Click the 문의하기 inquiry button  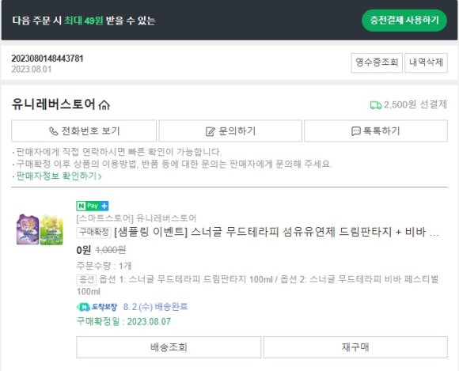(x=230, y=131)
